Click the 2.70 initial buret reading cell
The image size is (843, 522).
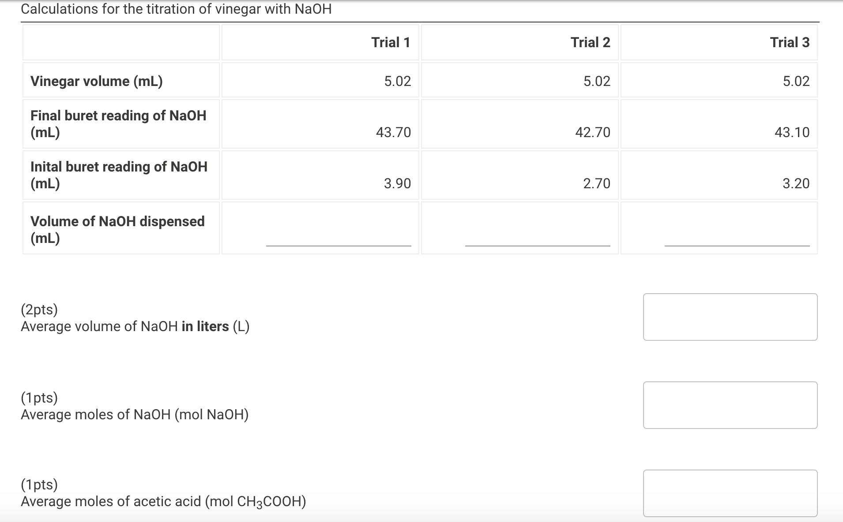[598, 183]
